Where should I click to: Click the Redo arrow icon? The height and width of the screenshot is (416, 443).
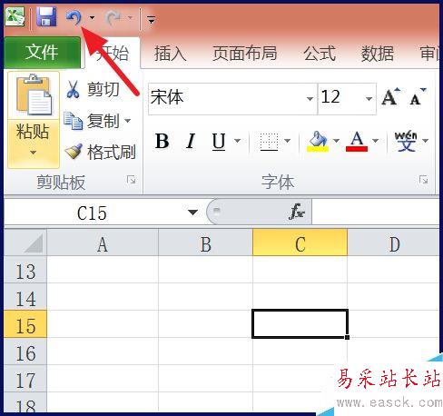point(113,18)
